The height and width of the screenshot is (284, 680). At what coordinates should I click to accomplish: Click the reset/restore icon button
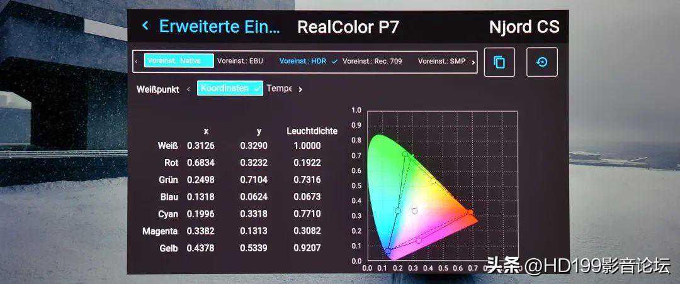pyautogui.click(x=541, y=62)
